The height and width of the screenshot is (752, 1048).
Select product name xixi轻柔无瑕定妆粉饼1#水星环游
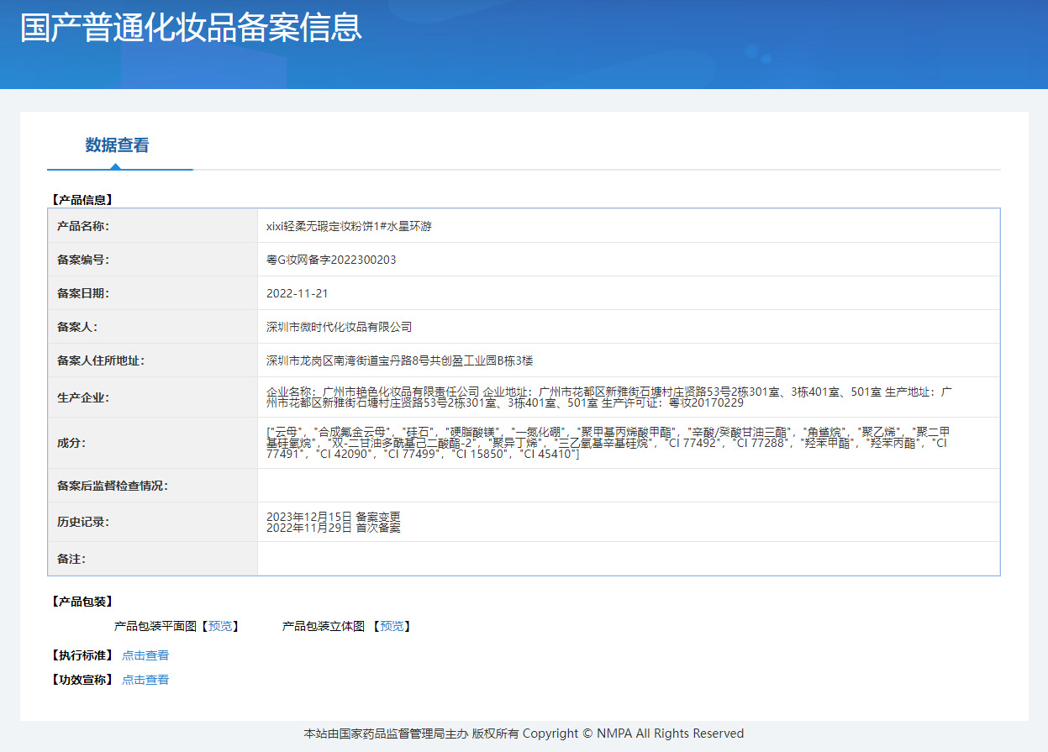349,227
